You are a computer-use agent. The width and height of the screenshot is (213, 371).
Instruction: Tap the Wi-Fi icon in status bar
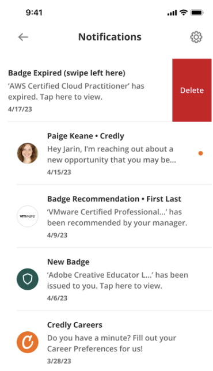click(184, 13)
